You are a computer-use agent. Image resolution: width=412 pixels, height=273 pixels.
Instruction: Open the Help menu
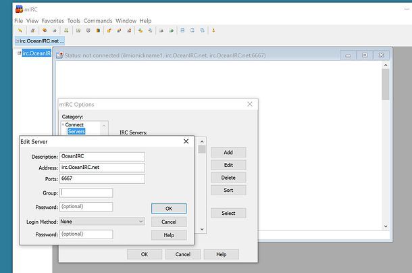point(145,21)
